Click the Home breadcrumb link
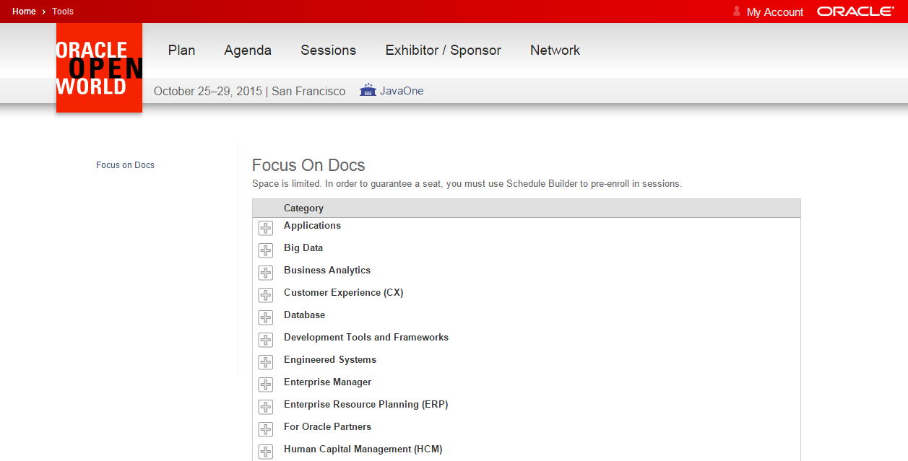This screenshot has height=461, width=908. [24, 12]
